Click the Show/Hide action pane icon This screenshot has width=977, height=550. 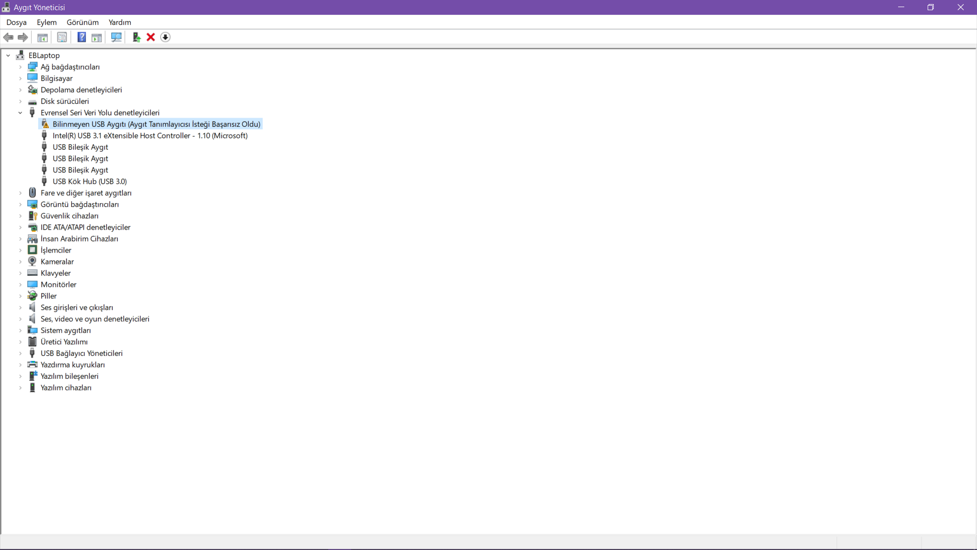pos(97,37)
